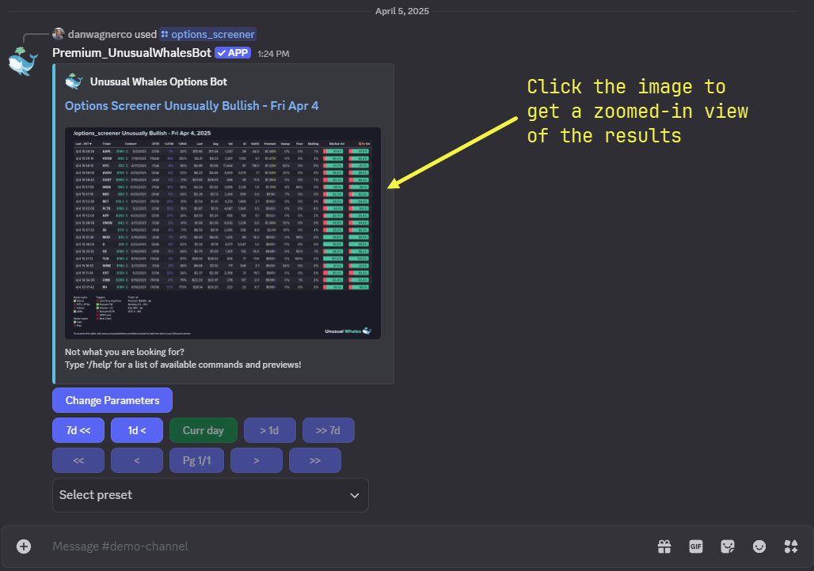Open the sticker picker icon
Viewport: 814px width, 571px height.
[x=728, y=546]
